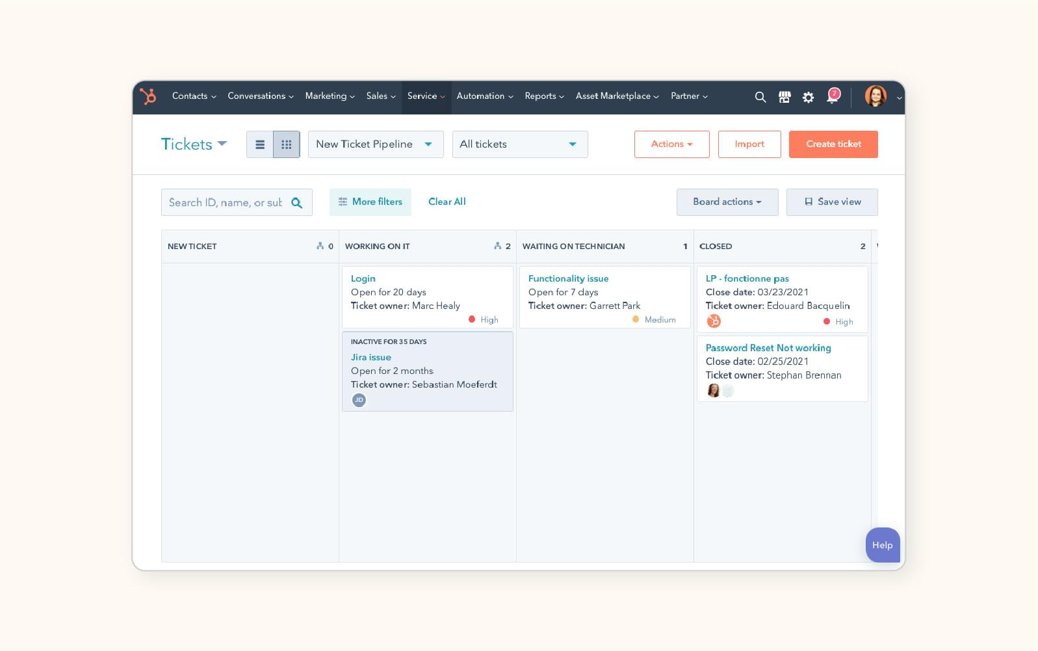
Task: Switch to board grid view layout
Action: pyautogui.click(x=287, y=144)
